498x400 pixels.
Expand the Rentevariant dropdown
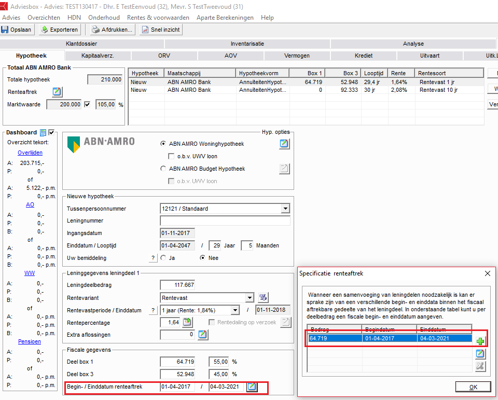250,298
